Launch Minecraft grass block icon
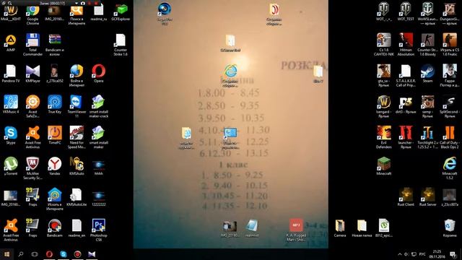462x260 pixels. (383, 167)
